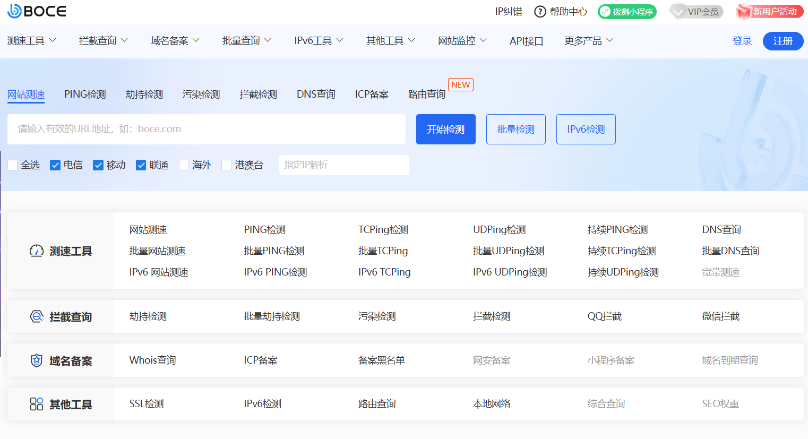The width and height of the screenshot is (808, 439).
Task: Click the 帮助中心 text link
Action: [569, 12]
